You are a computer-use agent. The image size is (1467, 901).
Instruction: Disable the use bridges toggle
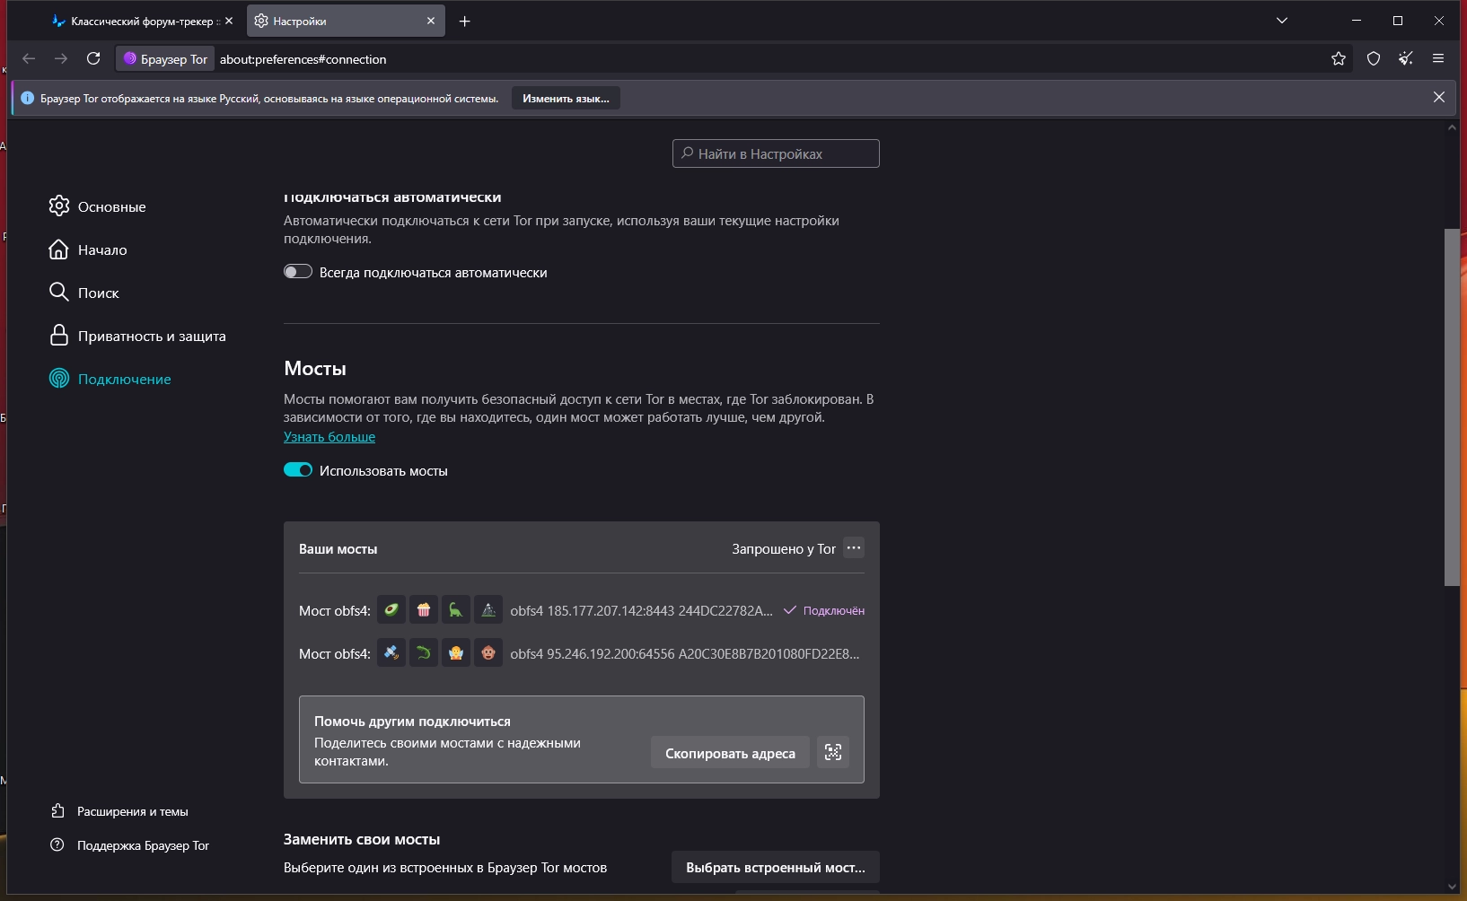coord(298,470)
